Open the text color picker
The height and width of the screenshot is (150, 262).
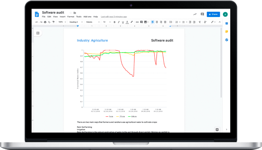[127, 22]
